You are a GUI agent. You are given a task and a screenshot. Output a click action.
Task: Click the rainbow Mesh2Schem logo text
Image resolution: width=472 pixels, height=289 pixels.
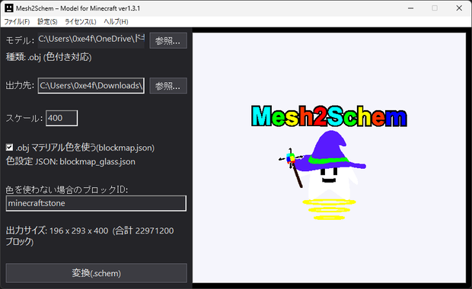[329, 116]
